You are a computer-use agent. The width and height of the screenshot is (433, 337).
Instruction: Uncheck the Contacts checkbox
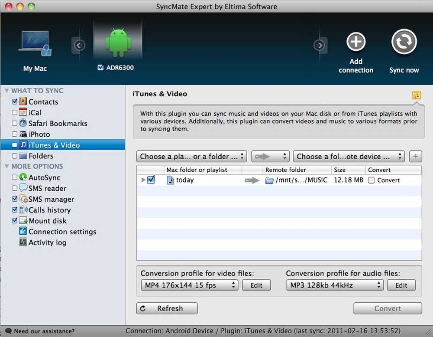(x=15, y=101)
